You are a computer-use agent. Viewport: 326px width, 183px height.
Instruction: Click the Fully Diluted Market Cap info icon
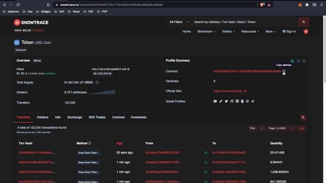click(x=128, y=69)
